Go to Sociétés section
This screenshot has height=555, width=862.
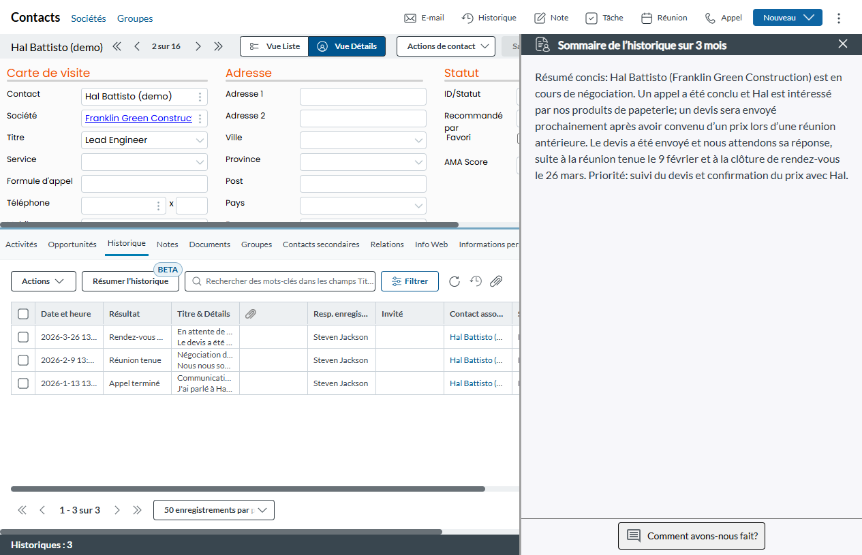[x=89, y=18]
